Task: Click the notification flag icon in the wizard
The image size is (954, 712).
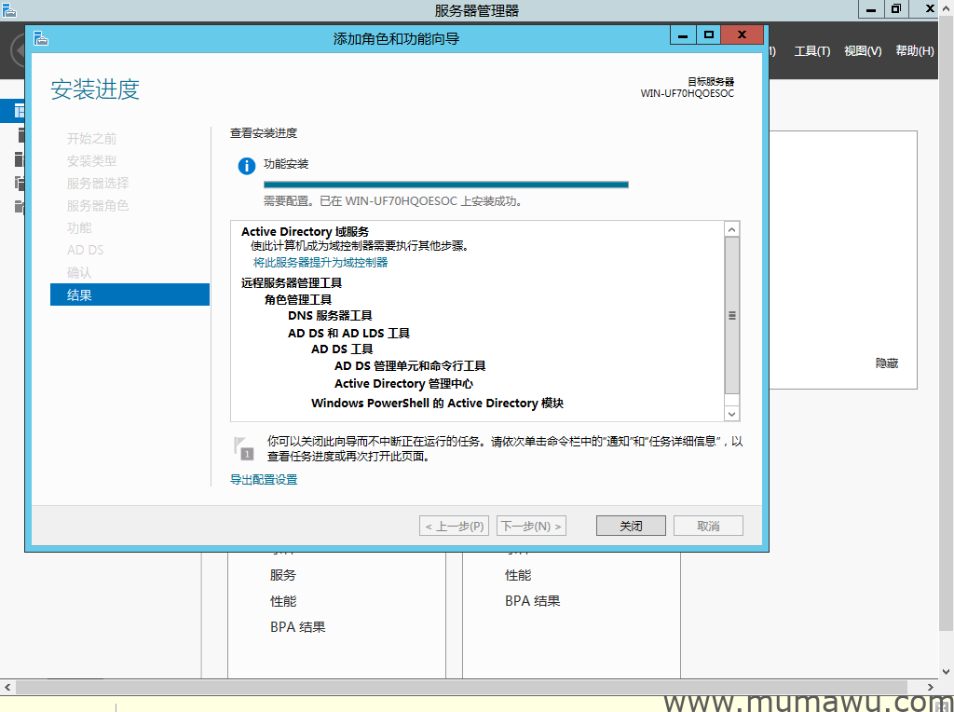Action: click(243, 447)
